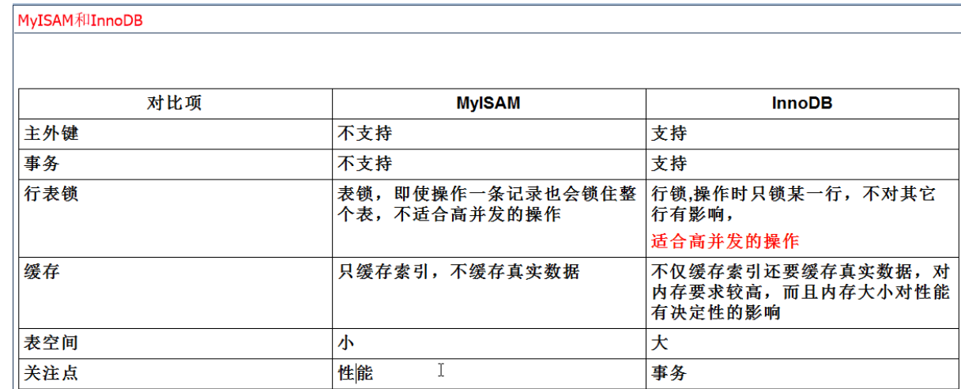This screenshot has height=389, width=961.
Task: Click InnoDB '事务' in the 关注点 row
Action: [669, 373]
